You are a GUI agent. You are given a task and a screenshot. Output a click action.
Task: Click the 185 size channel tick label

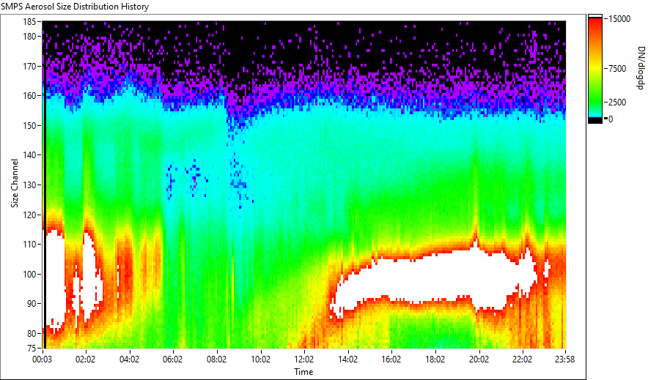tap(30, 21)
